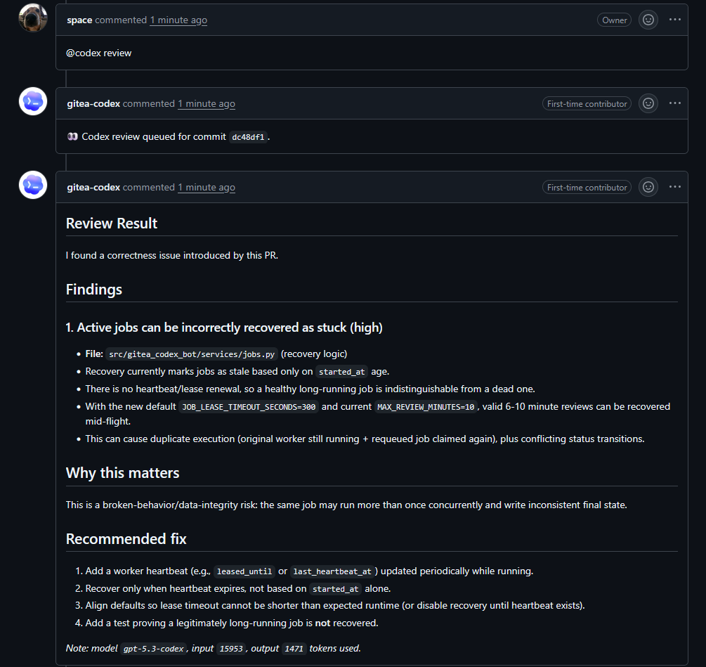Click the First-time contributor badge on the Review Result comment

(587, 188)
